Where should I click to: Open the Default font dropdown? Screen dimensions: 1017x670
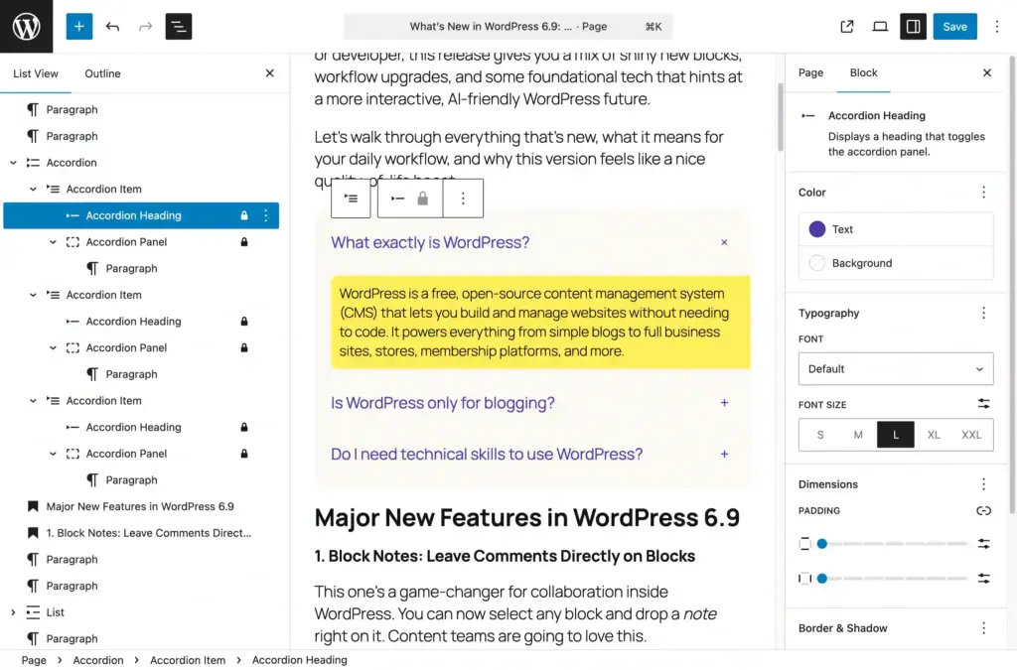pyautogui.click(x=895, y=368)
